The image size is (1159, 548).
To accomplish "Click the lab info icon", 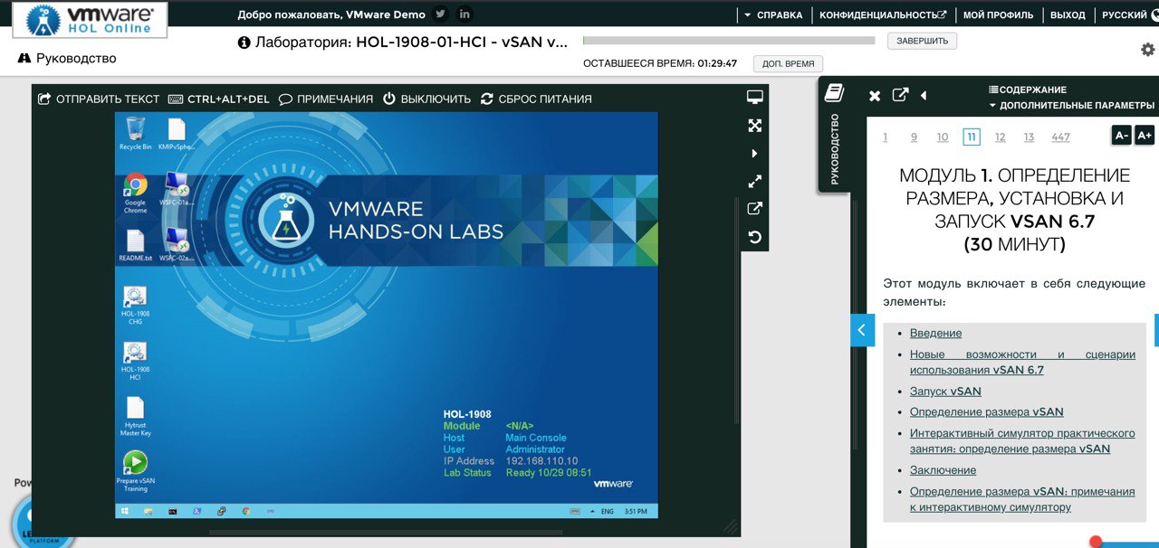I will 244,43.
